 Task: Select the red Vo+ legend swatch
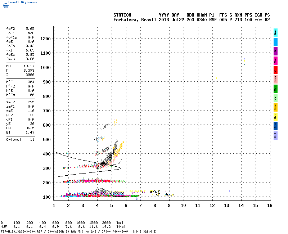click(275, 70)
